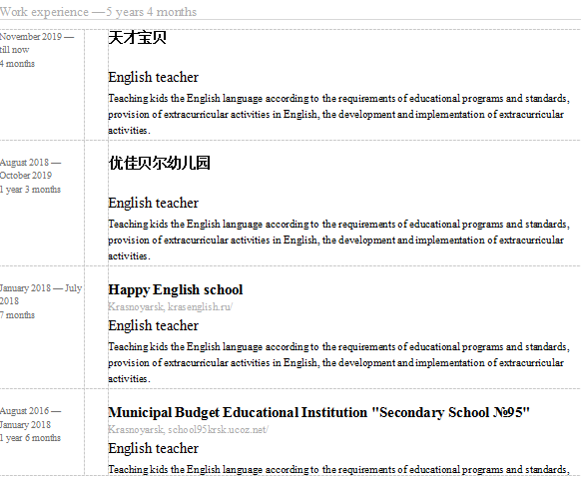
Task: Click the 'January 2018 — July 2018' date
Action: tap(41, 294)
